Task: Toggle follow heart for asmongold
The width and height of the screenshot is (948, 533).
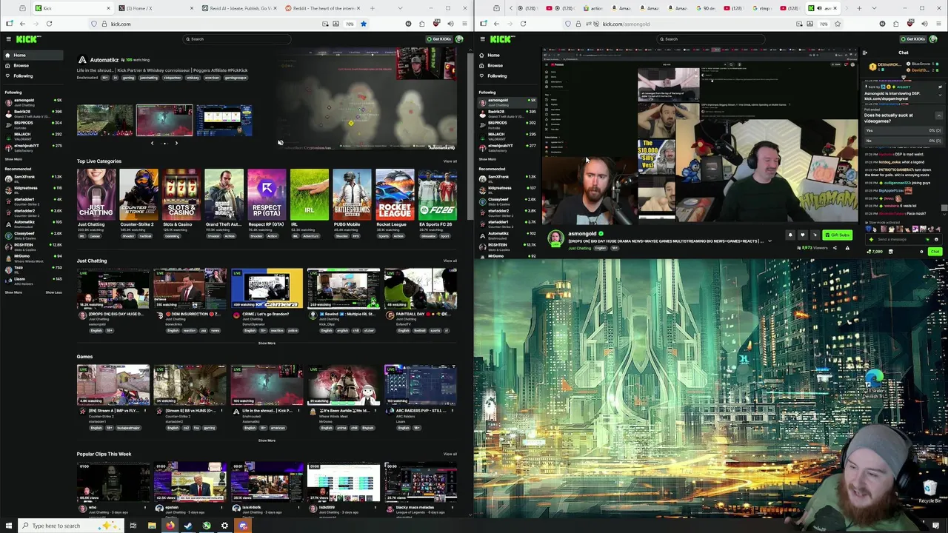Action: coord(802,235)
